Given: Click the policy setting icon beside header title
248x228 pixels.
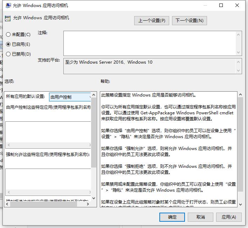Looking at the screenshot, I should [x=8, y=18].
